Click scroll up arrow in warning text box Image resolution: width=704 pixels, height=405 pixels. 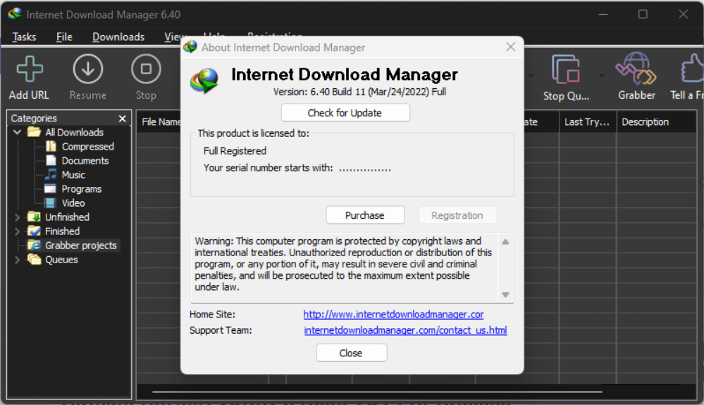coord(505,242)
